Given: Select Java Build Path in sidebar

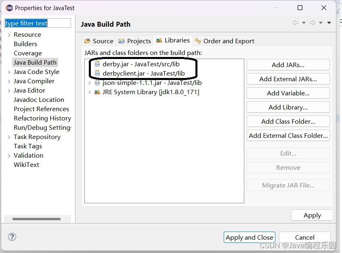Looking at the screenshot, I should pyautogui.click(x=35, y=62).
